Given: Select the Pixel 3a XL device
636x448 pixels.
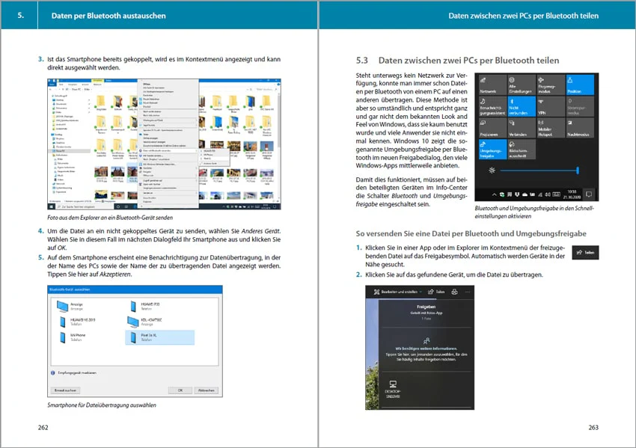Looking at the screenshot, I should [160, 337].
